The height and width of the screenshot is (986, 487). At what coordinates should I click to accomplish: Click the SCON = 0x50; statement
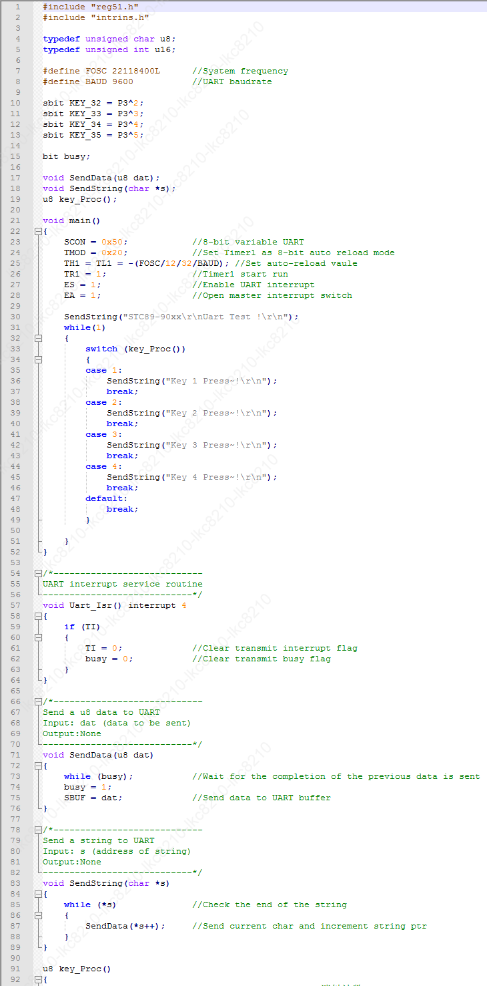(x=96, y=242)
